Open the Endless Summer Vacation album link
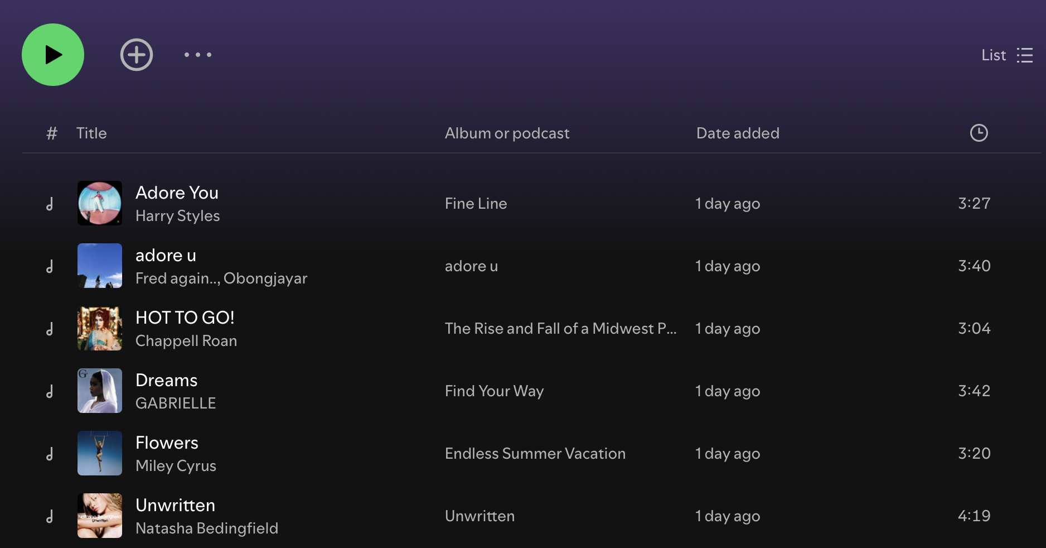Image resolution: width=1046 pixels, height=548 pixels. (535, 454)
